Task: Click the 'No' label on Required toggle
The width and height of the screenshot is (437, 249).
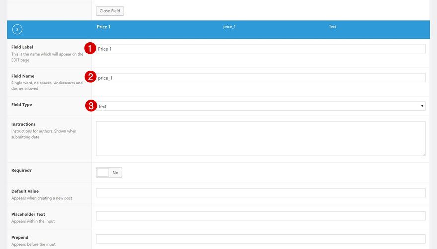Action: point(115,173)
